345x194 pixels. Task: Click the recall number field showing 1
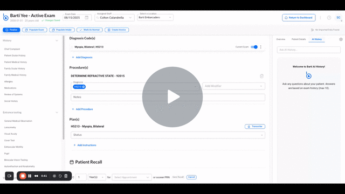point(81,177)
